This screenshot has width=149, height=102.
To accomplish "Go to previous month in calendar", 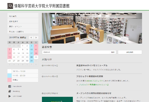I will pos(31,38).
